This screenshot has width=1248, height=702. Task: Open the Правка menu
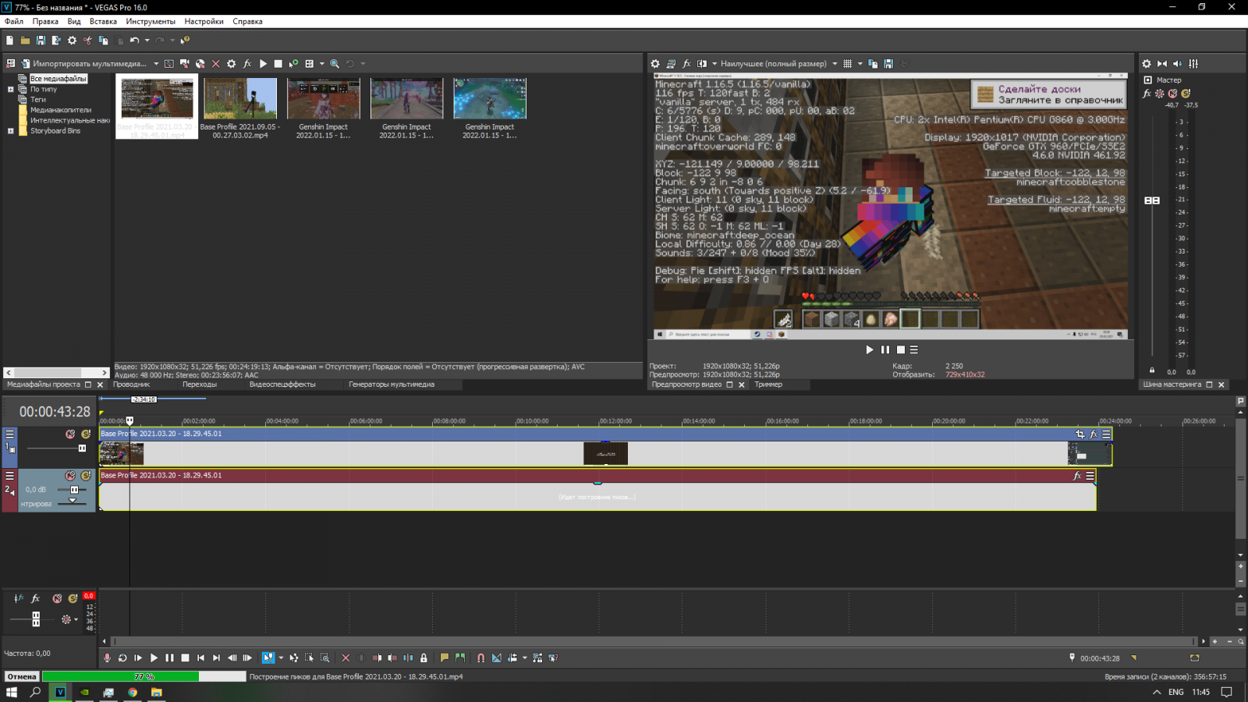tap(45, 22)
